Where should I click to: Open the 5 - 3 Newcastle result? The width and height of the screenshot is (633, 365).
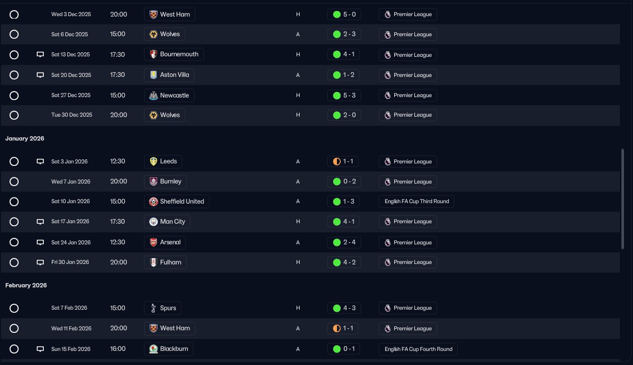tap(344, 95)
